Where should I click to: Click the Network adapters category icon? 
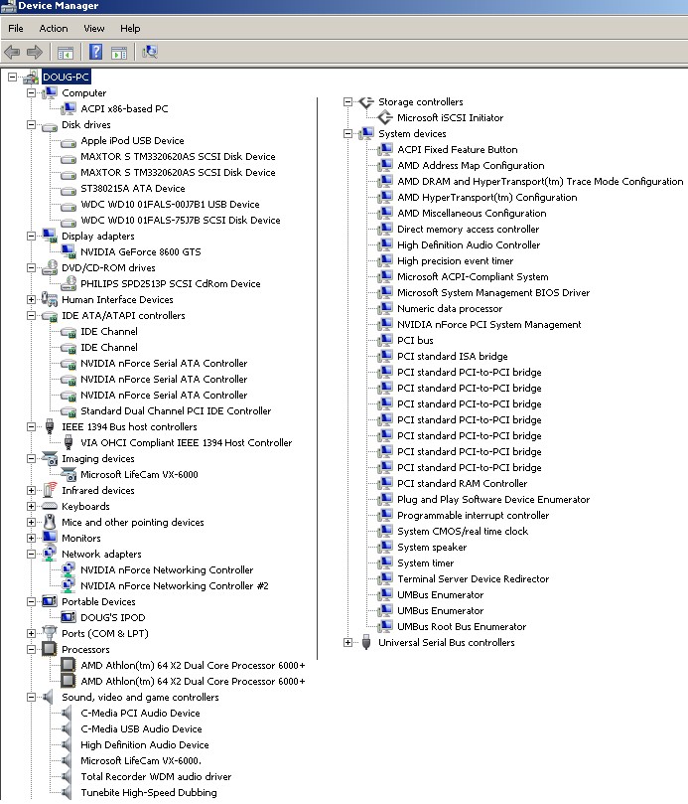(50, 554)
